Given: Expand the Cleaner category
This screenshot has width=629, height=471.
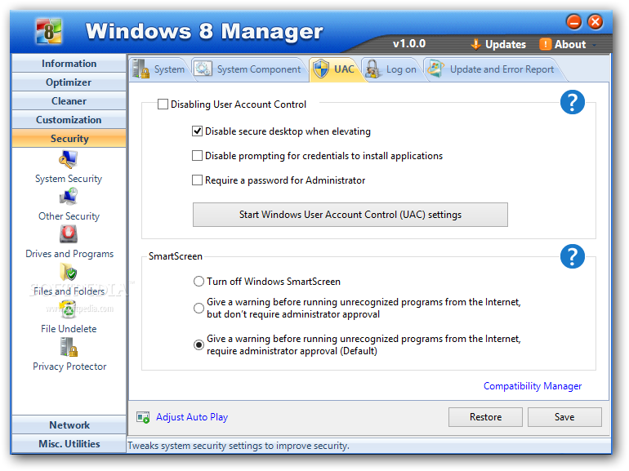Looking at the screenshot, I should 69,101.
